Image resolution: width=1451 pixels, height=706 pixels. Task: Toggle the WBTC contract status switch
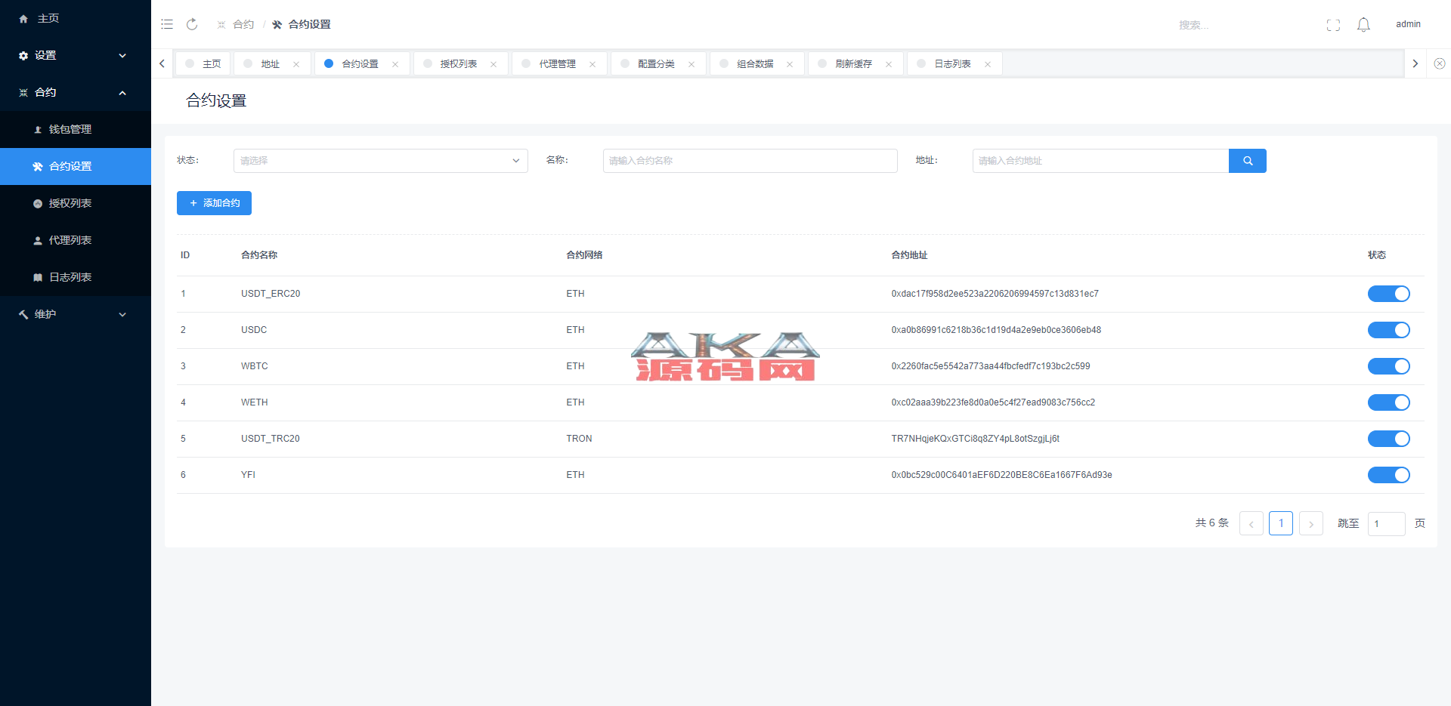click(1388, 366)
